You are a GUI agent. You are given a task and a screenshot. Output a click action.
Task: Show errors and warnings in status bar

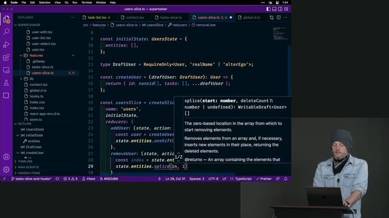(x=71, y=179)
